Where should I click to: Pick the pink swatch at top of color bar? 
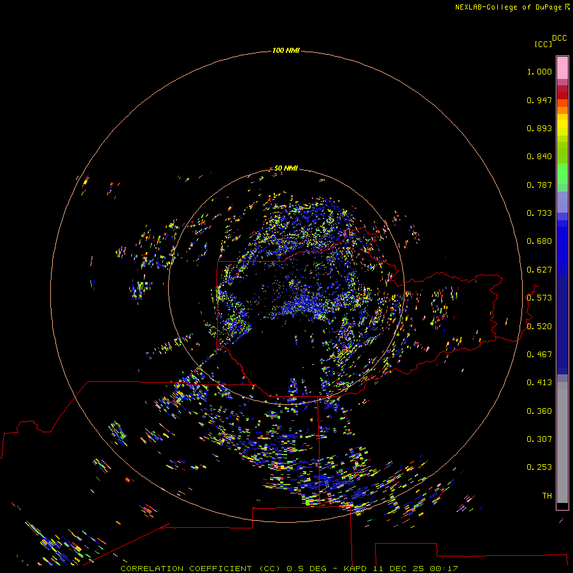point(562,67)
